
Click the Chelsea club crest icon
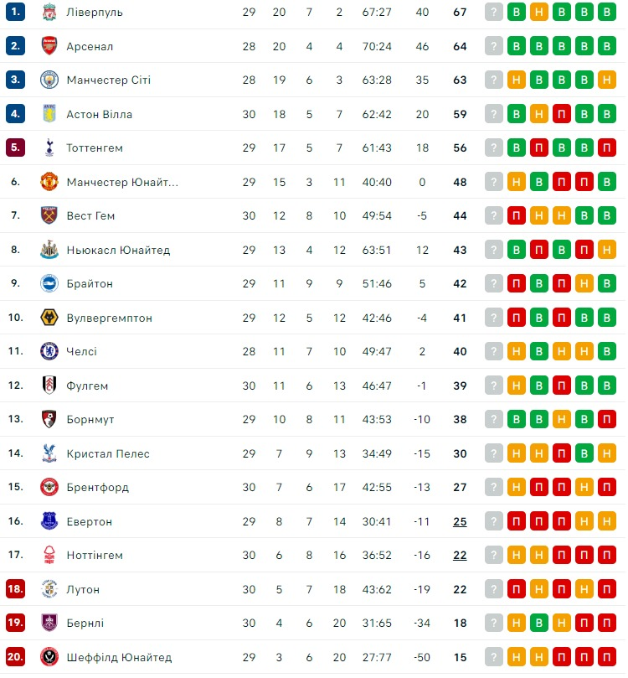[49, 352]
